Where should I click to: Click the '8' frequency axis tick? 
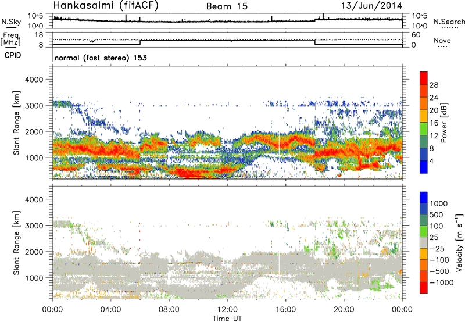pos(41,45)
